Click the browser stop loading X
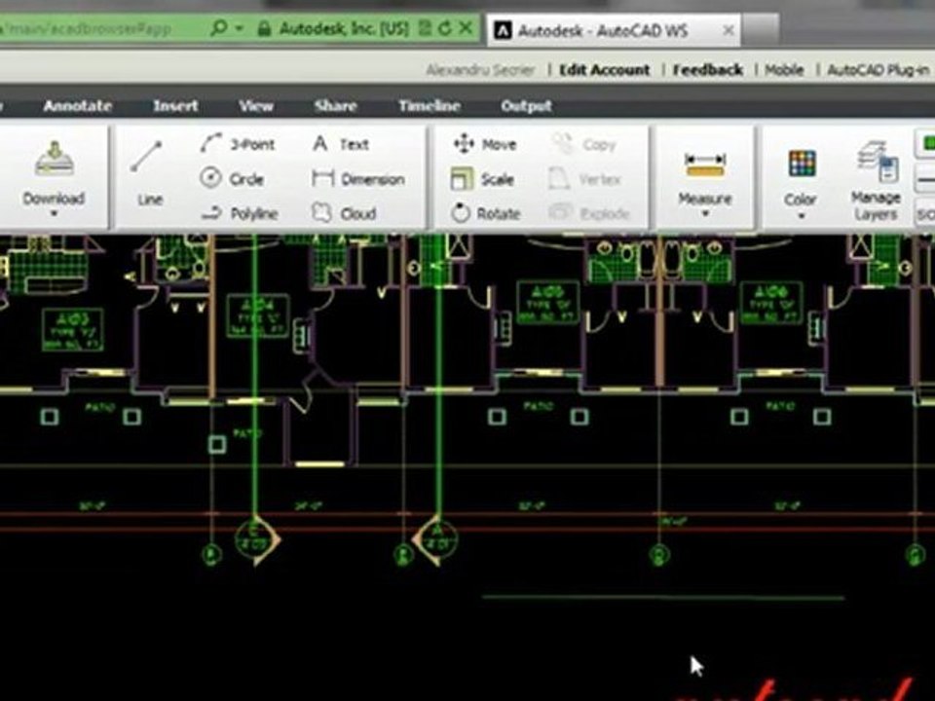The image size is (935, 701). pos(467,27)
